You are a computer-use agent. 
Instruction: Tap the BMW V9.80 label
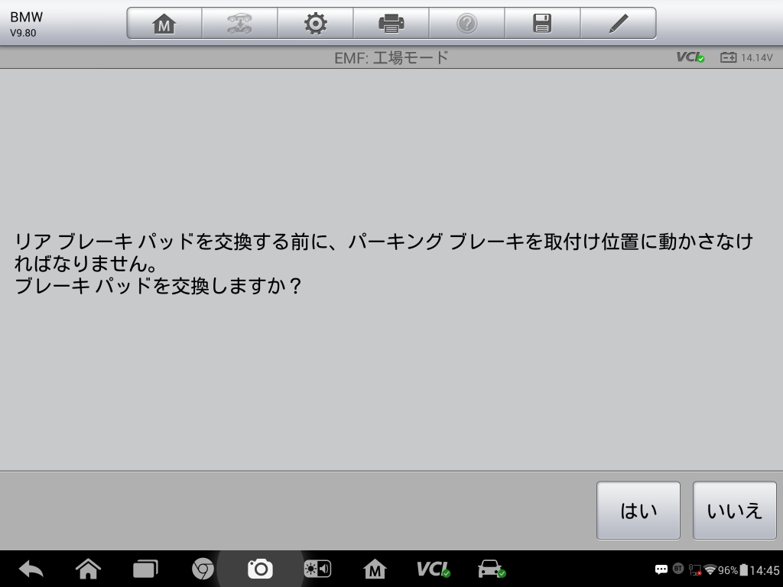pyautogui.click(x=26, y=24)
